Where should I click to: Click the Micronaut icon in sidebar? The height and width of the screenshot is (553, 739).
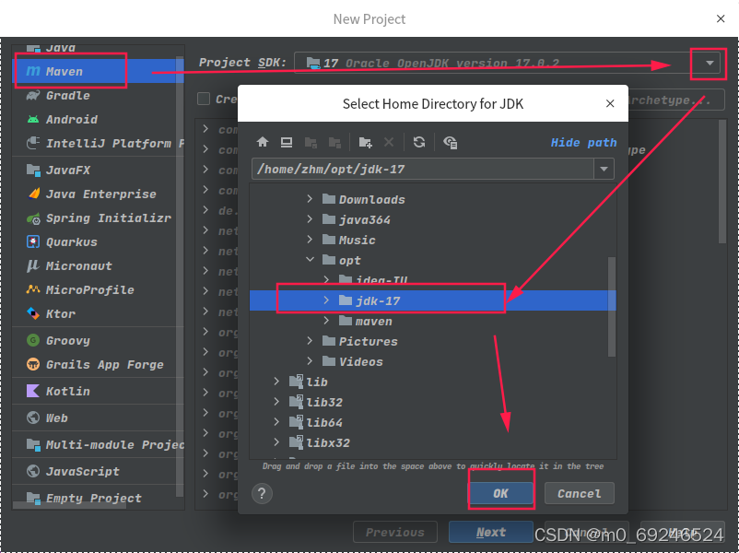coord(33,265)
